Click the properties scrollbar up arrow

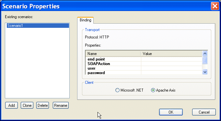coord(205,54)
